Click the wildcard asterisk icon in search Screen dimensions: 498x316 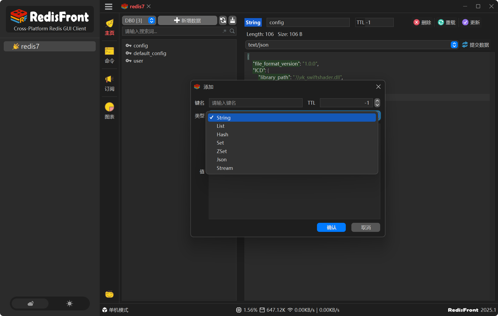[x=225, y=31]
